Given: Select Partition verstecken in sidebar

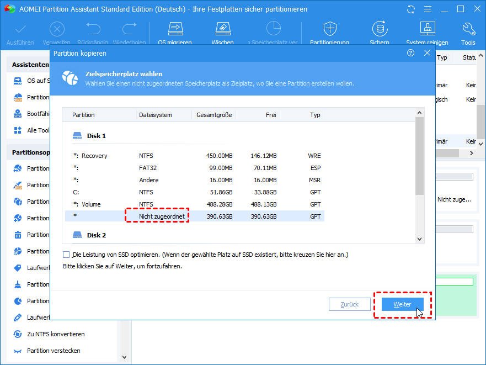Looking at the screenshot, I should (x=54, y=351).
